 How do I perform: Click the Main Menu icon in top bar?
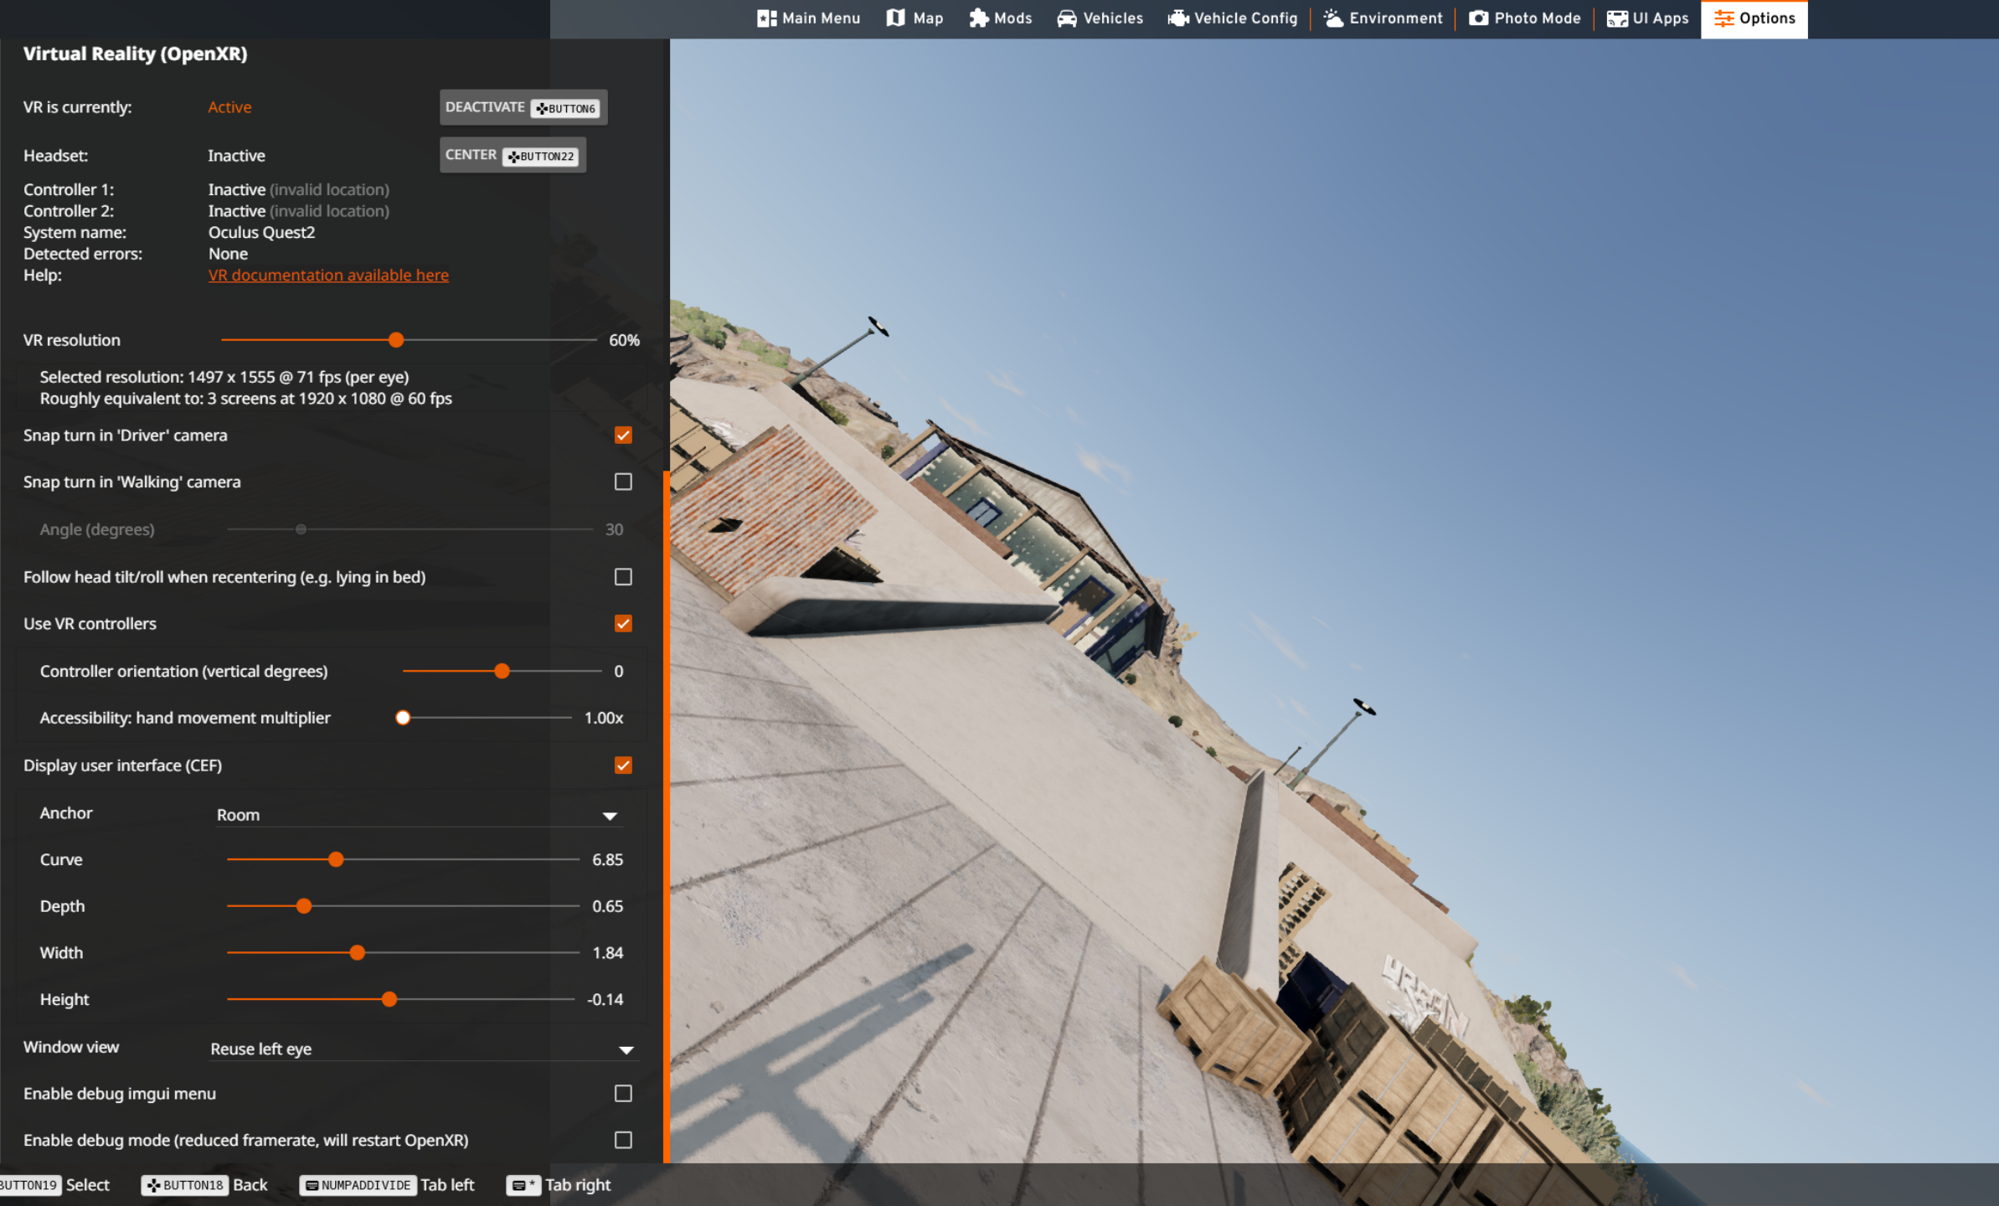pyautogui.click(x=766, y=18)
